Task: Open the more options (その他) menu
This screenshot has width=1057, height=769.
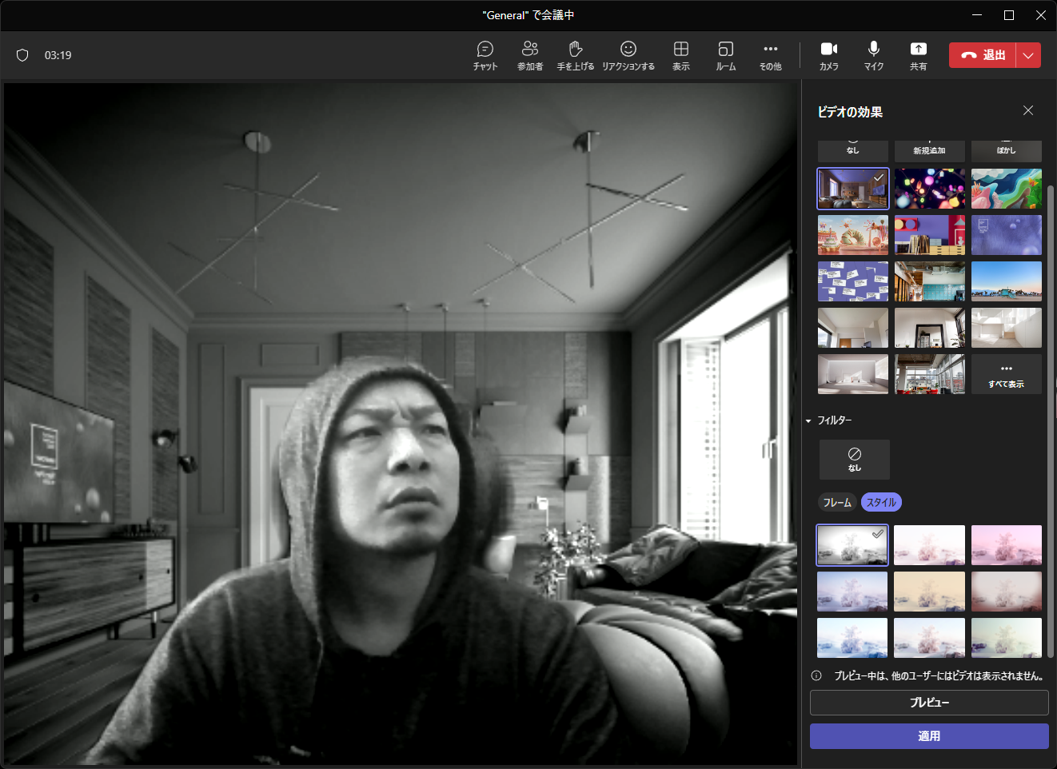Action: [x=770, y=55]
